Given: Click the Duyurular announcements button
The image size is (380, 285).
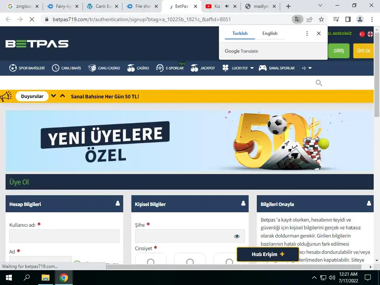Looking at the screenshot, I should coord(32,96).
